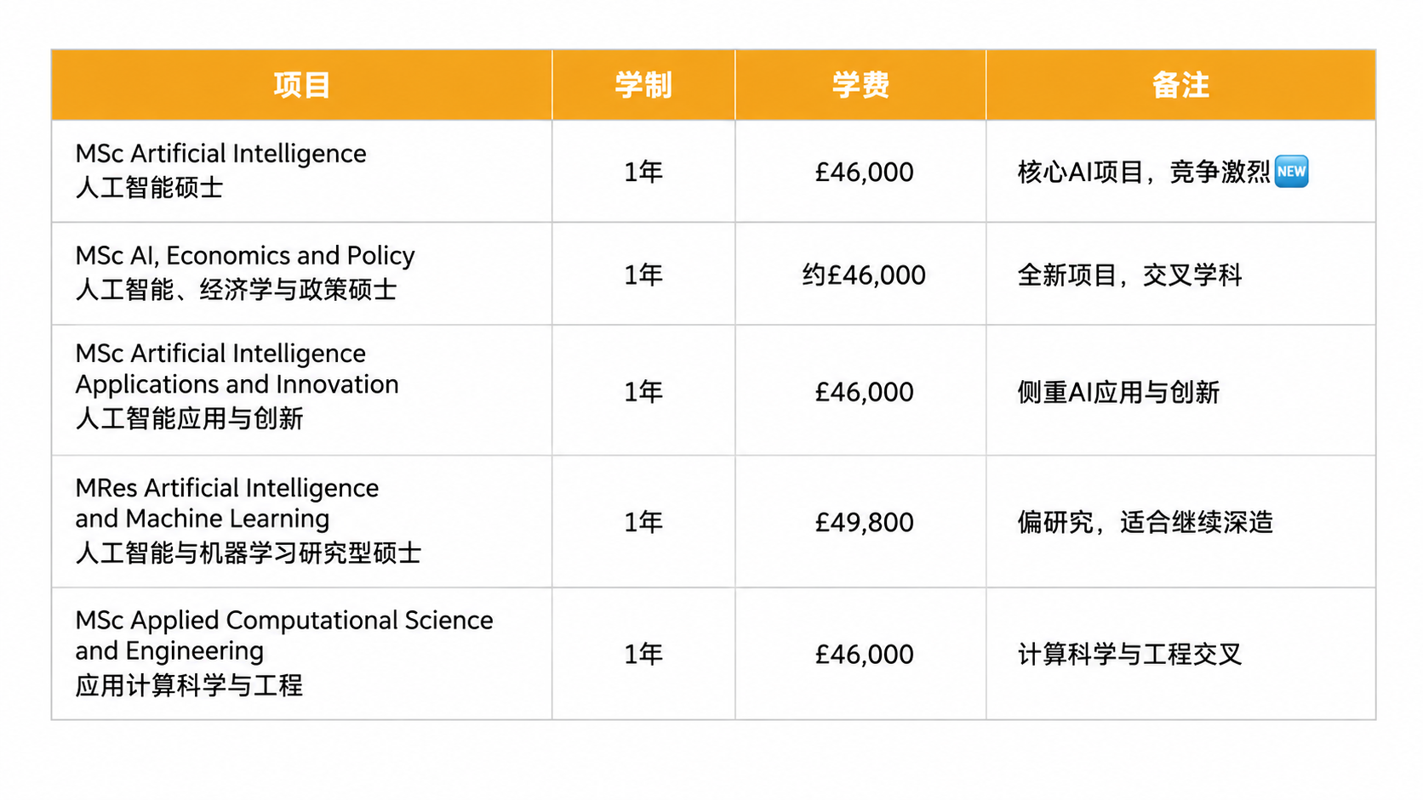Select the 计算科学与工程交叉 note cell
1423x800 pixels.
tap(1181, 654)
